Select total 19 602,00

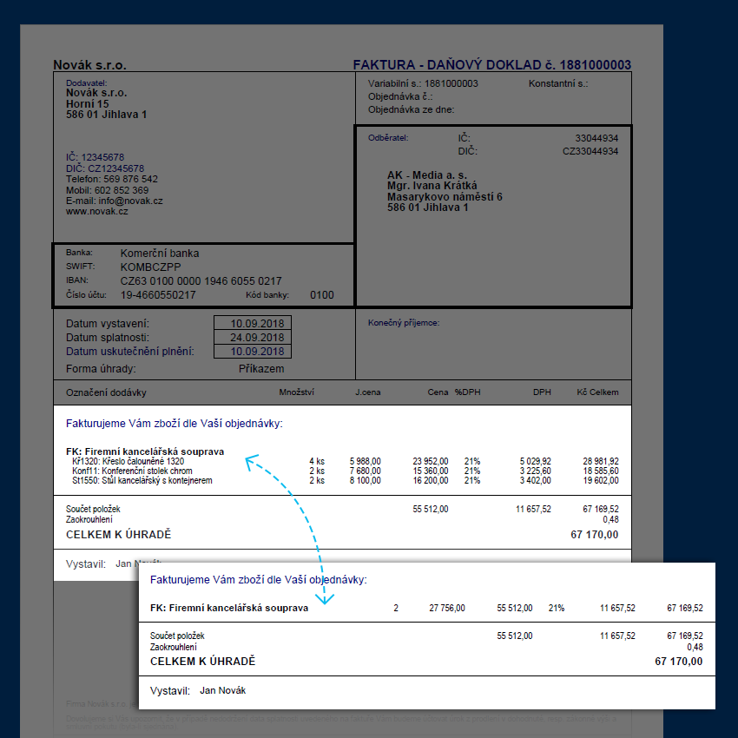[601, 480]
